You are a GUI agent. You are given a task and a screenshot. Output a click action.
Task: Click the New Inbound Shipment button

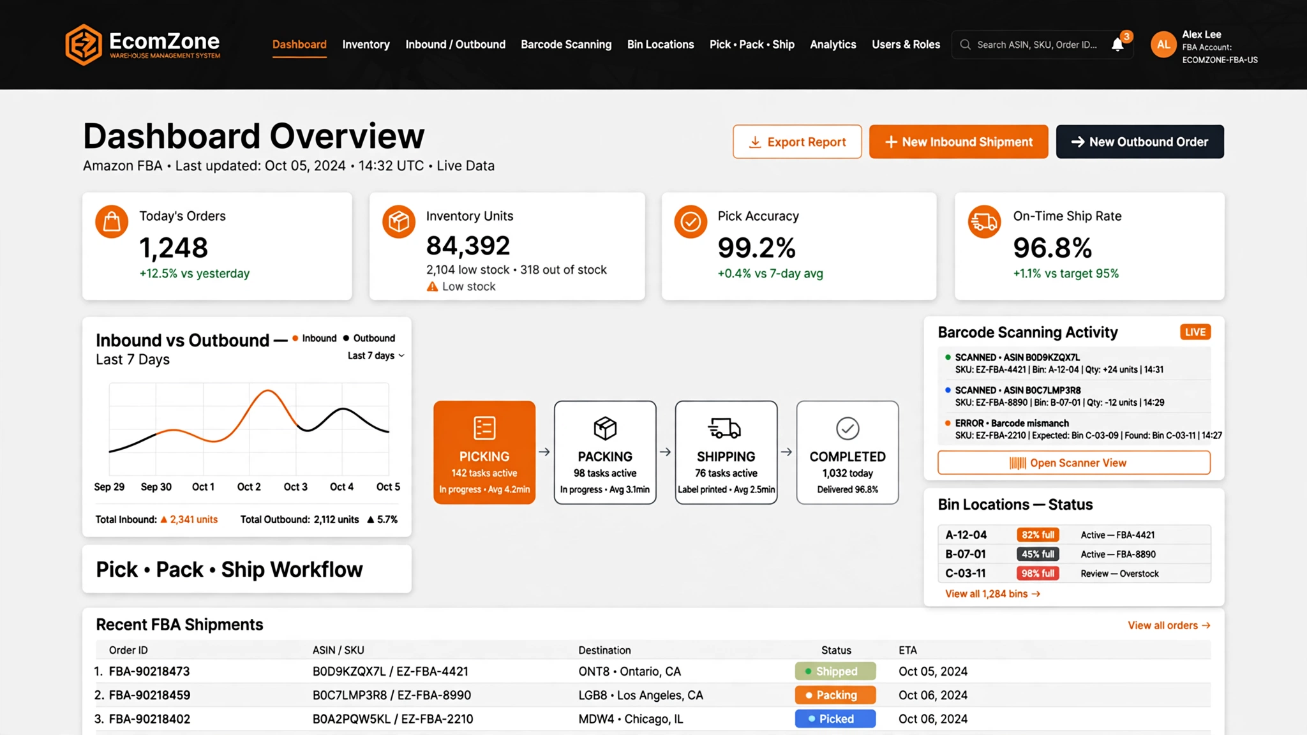tap(958, 142)
